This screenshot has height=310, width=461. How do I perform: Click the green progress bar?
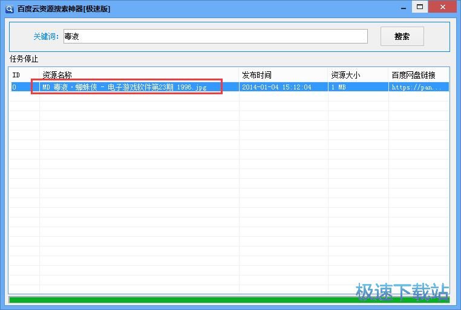coord(229,300)
